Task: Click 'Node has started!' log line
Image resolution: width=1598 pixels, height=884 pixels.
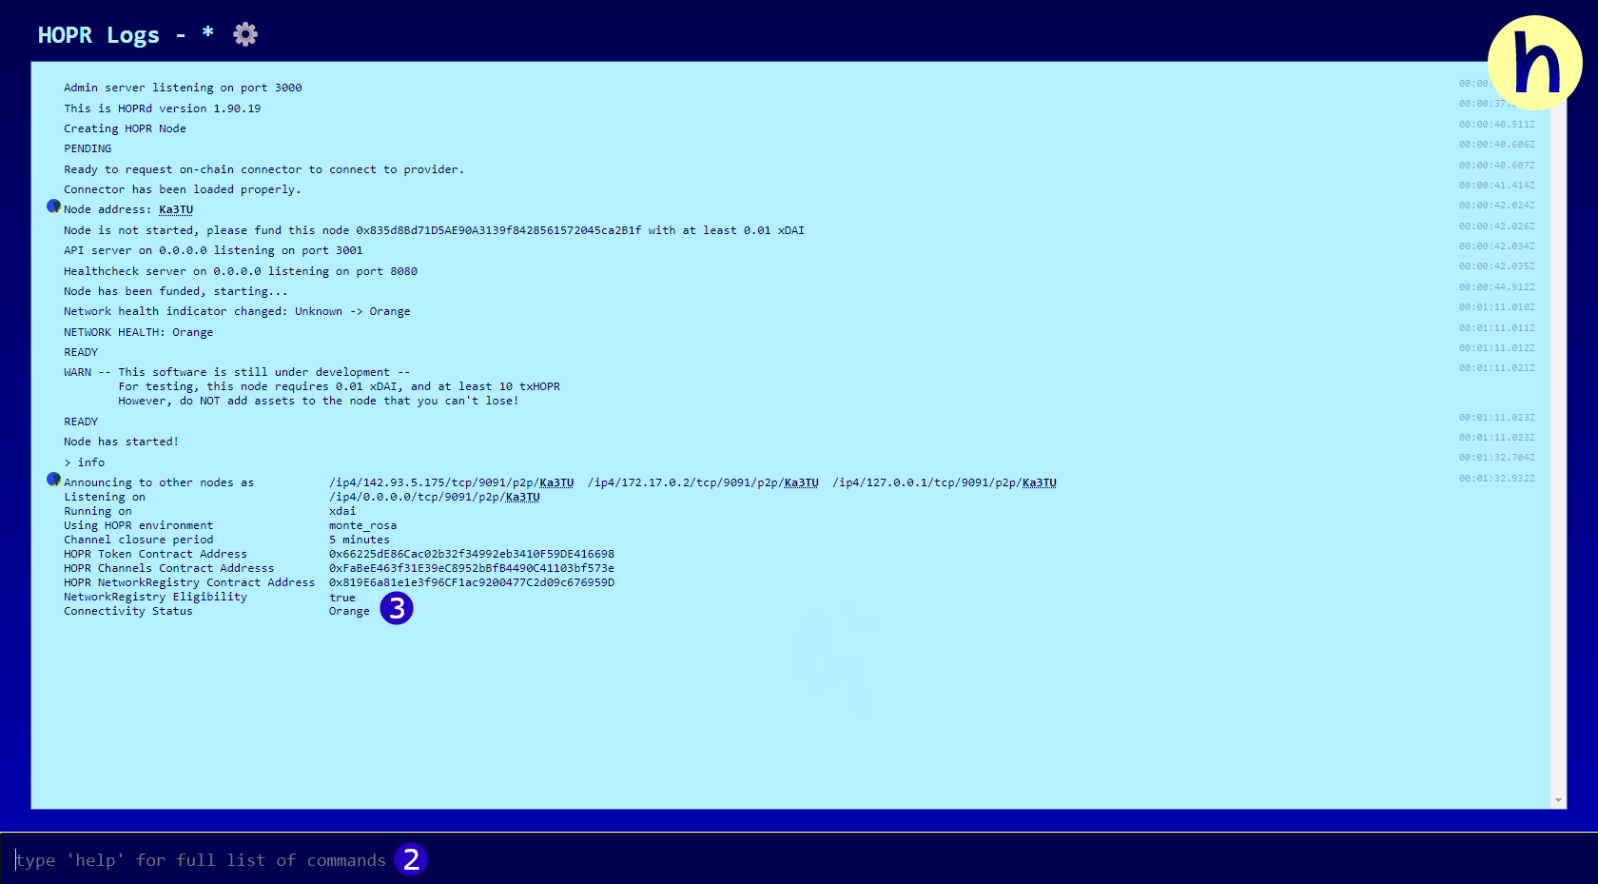Action: (121, 442)
